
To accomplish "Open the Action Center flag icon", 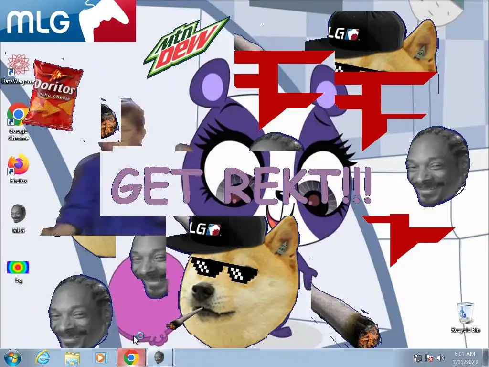I will tap(429, 358).
